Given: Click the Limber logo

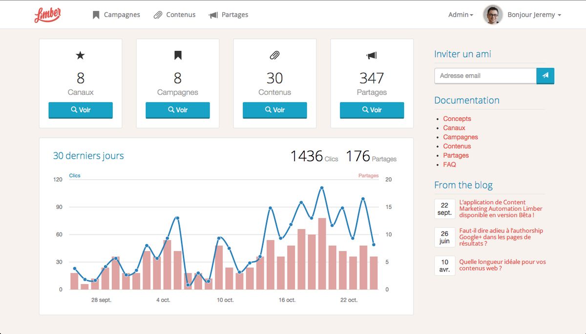Looking at the screenshot, I should [47, 14].
